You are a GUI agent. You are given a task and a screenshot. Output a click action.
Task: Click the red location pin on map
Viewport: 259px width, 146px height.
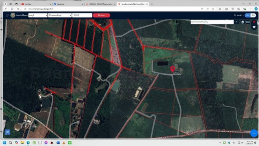point(172,69)
